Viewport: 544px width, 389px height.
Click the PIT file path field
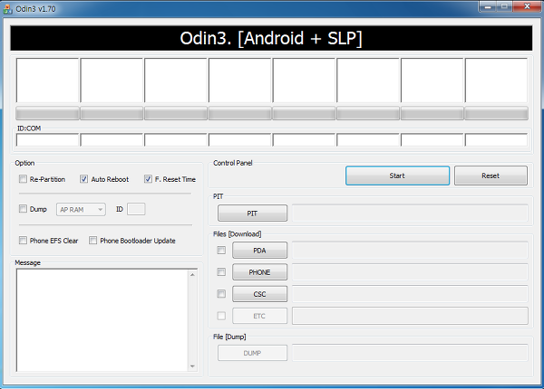(410, 213)
